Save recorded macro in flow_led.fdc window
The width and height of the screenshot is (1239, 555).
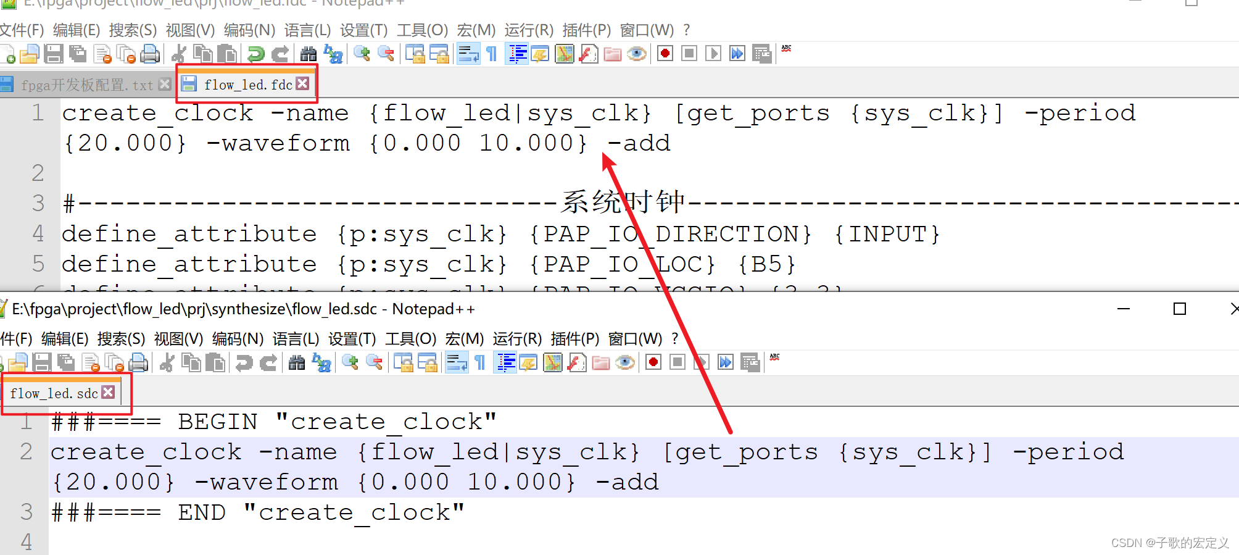[x=762, y=54]
